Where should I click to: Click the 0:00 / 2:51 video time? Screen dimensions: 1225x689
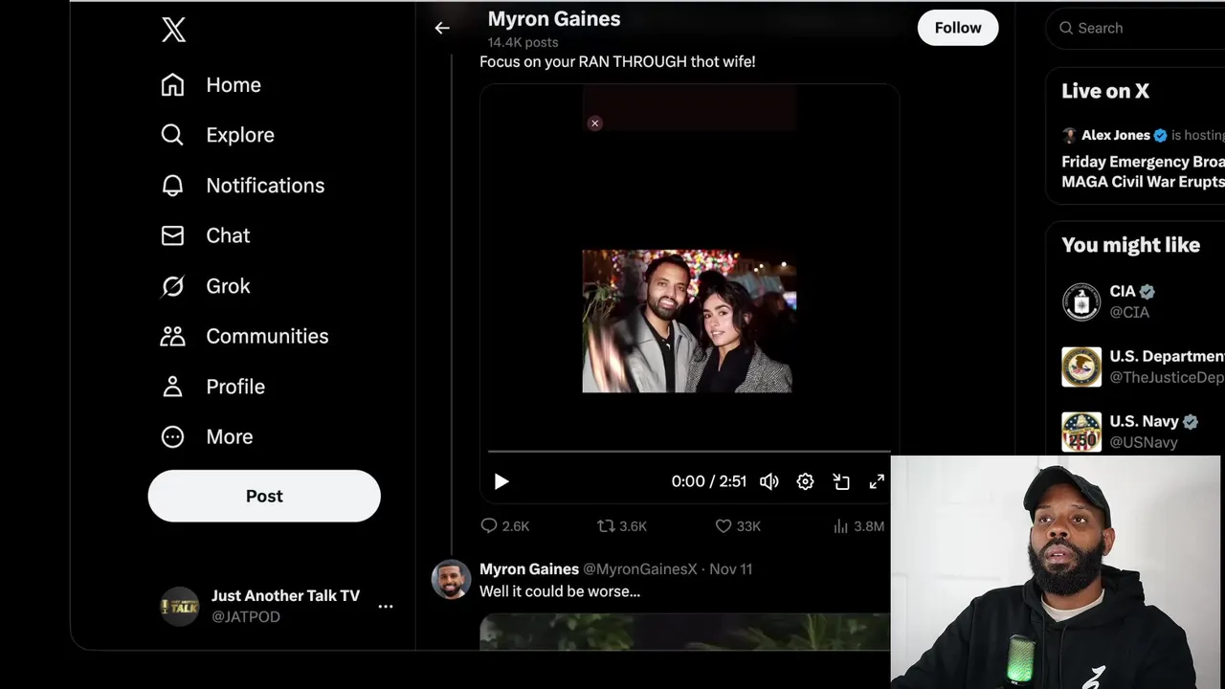click(709, 482)
